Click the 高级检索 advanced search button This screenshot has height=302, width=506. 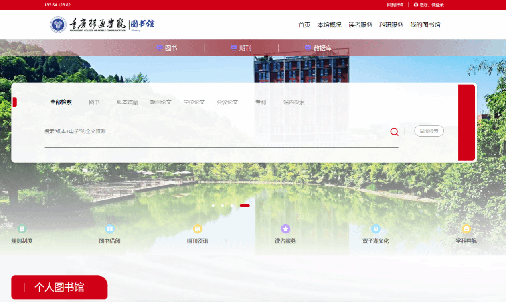429,131
